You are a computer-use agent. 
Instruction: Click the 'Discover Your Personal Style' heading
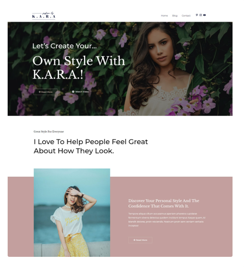164,203
